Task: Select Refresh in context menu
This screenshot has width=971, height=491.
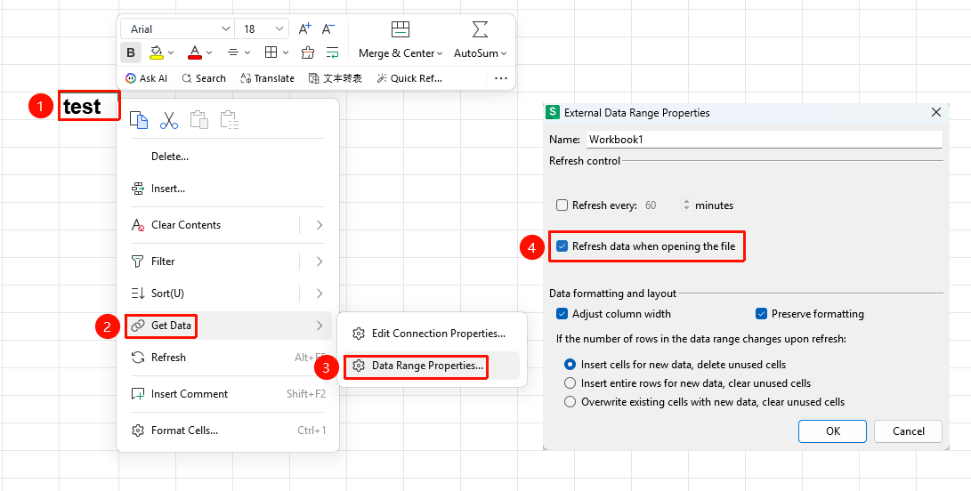Action: [228, 358]
